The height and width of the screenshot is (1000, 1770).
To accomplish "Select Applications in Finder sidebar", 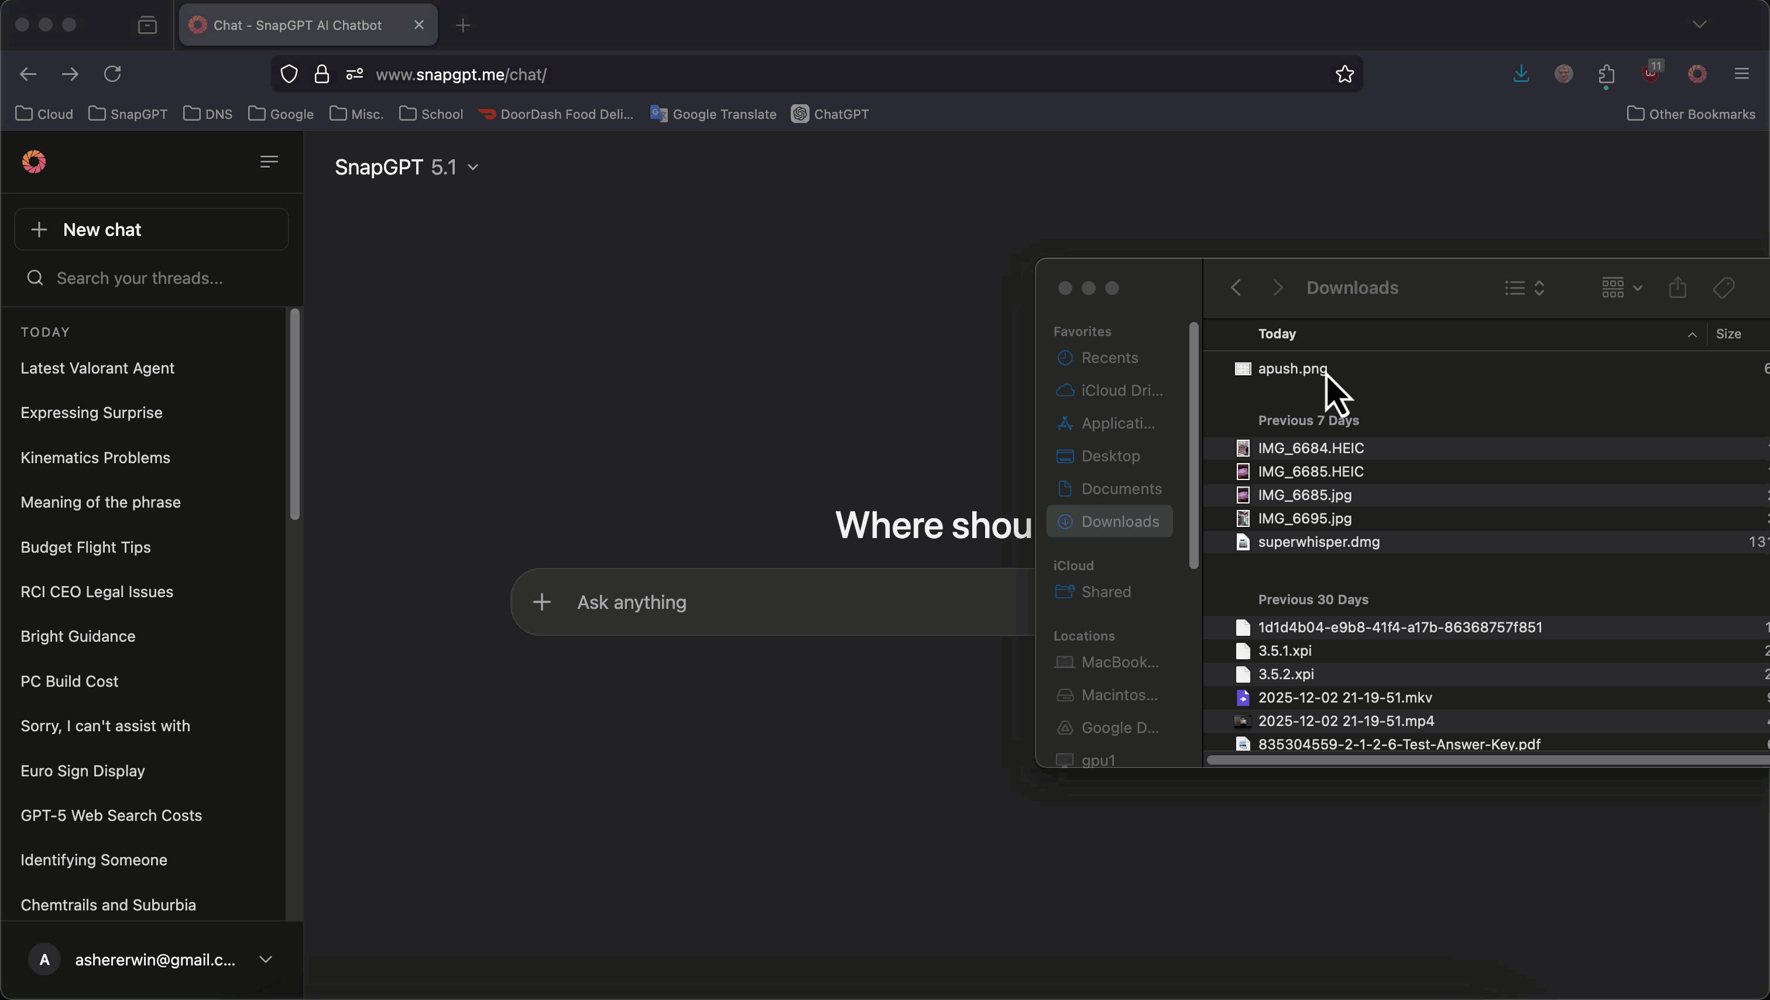I will coord(1109,423).
